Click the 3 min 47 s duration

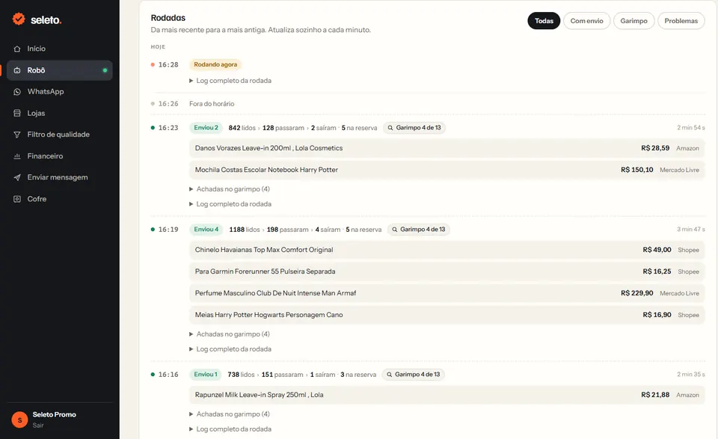point(691,230)
